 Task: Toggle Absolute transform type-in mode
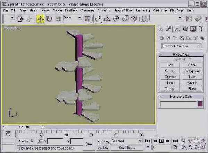40,141
